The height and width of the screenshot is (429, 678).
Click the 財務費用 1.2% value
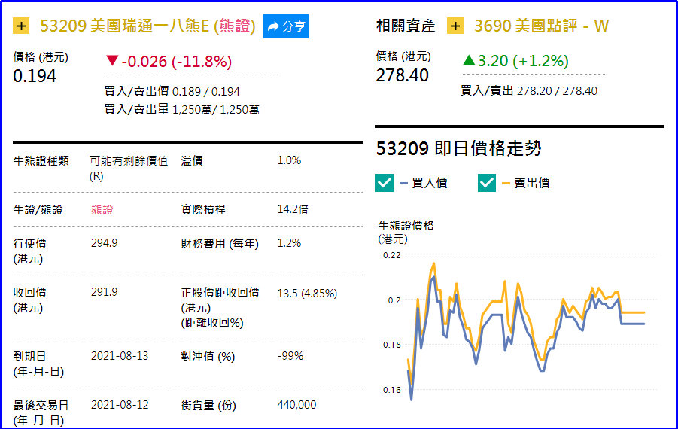pyautogui.click(x=289, y=243)
